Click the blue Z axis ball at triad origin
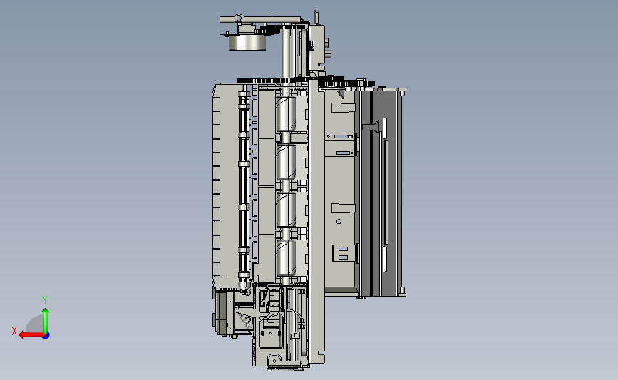Viewport: 618px width, 380px height. tap(46, 335)
